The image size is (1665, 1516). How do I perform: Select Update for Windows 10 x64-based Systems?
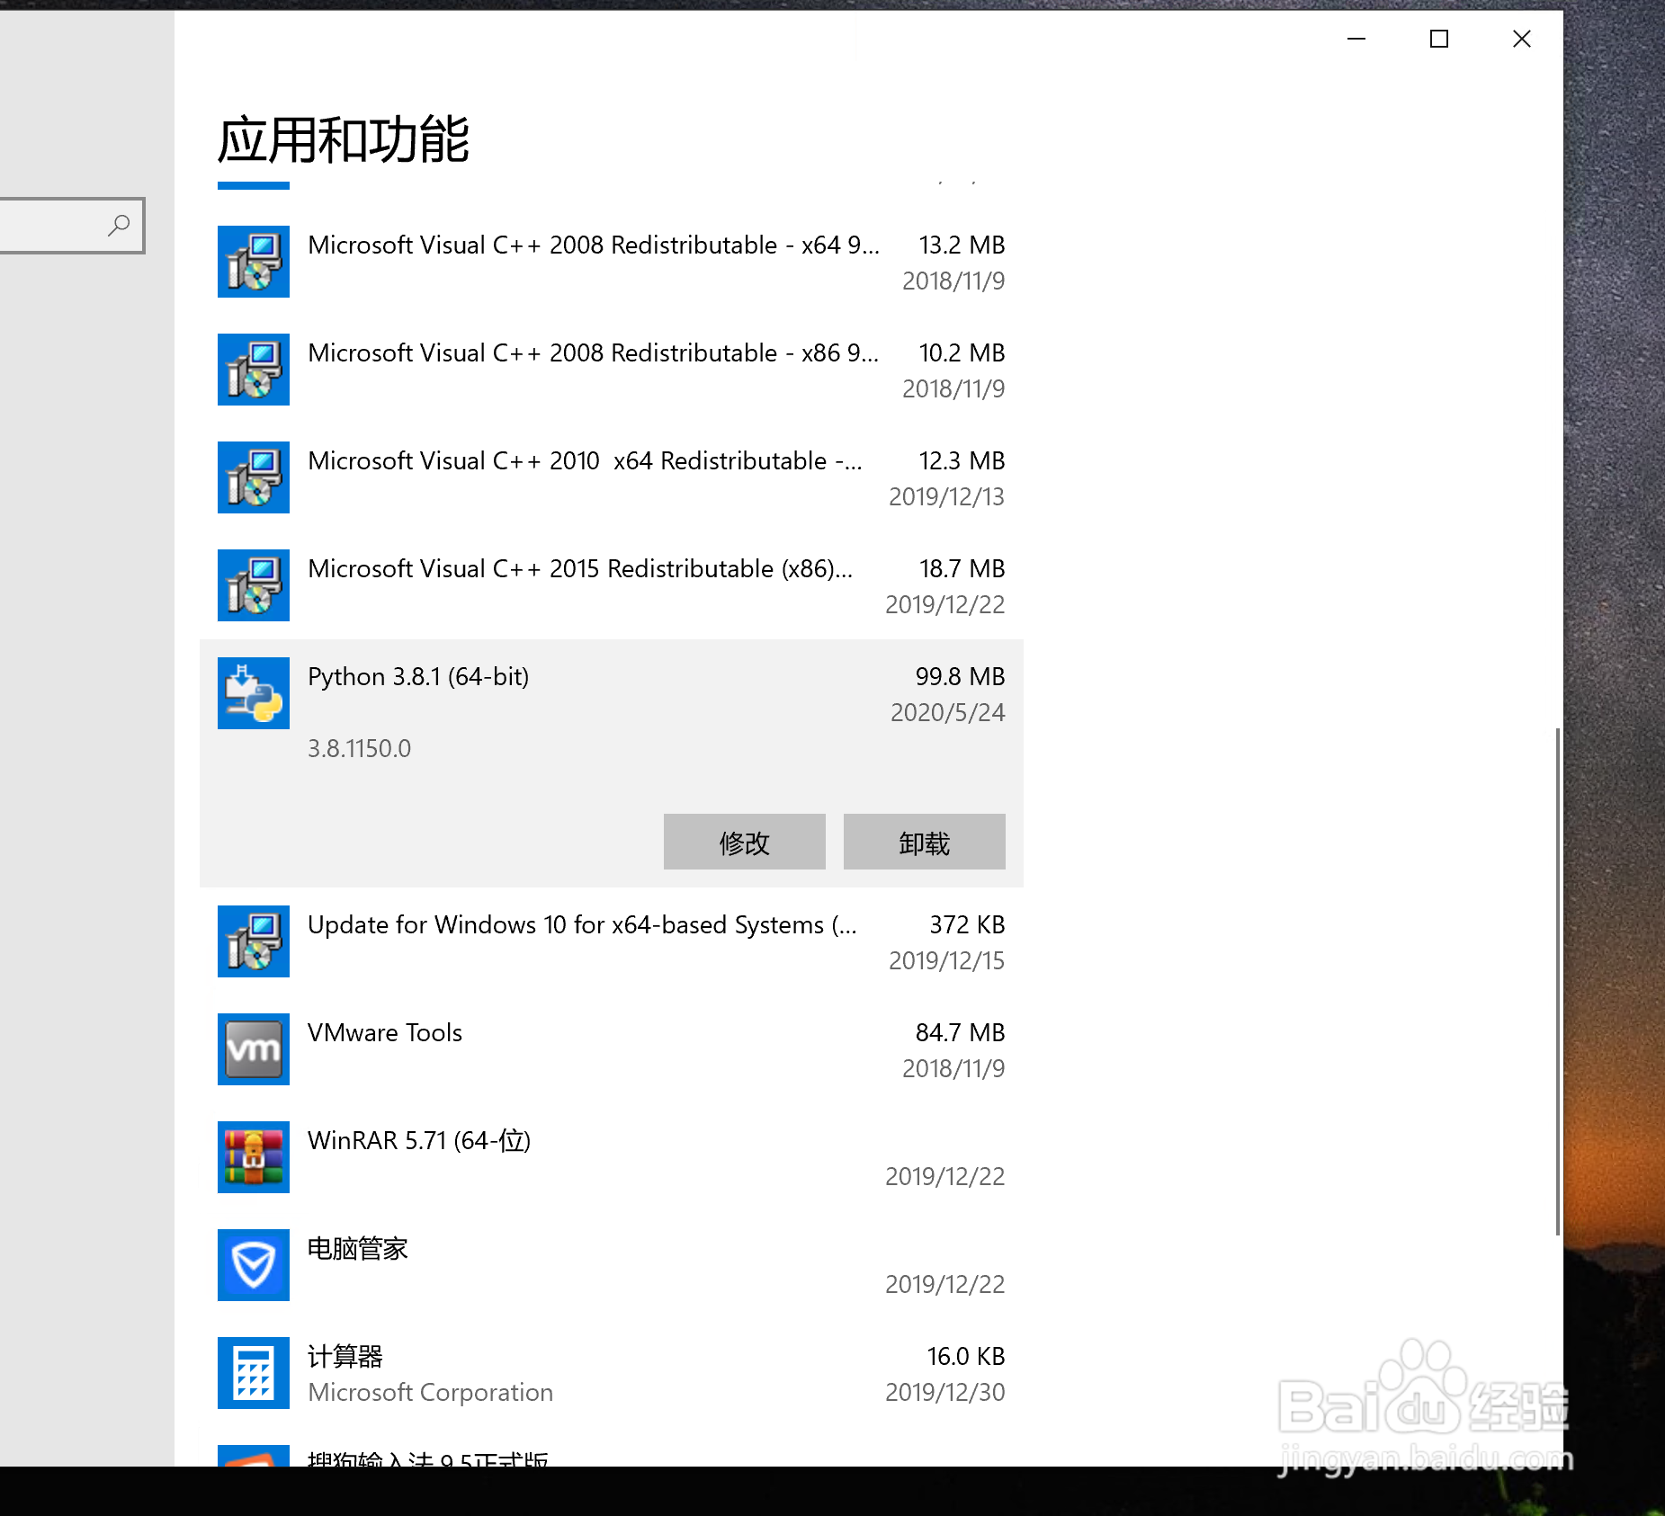coord(612,941)
